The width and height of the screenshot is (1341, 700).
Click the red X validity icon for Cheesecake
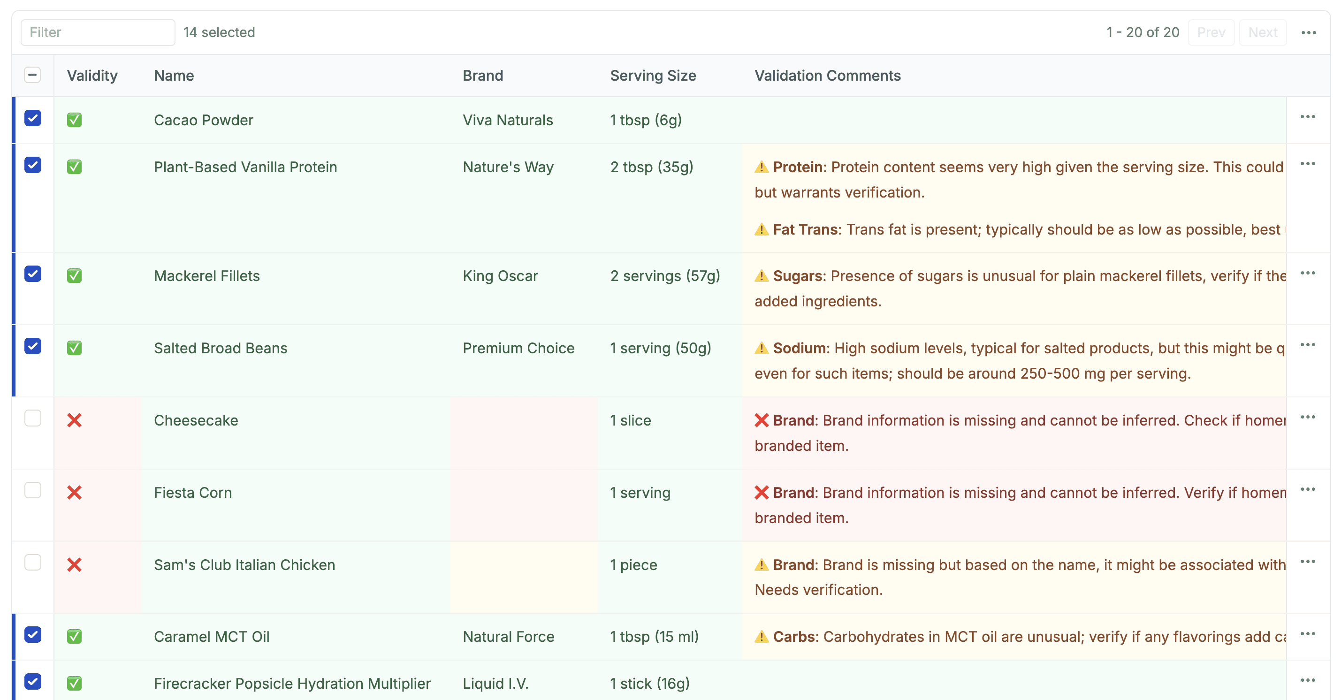click(74, 420)
